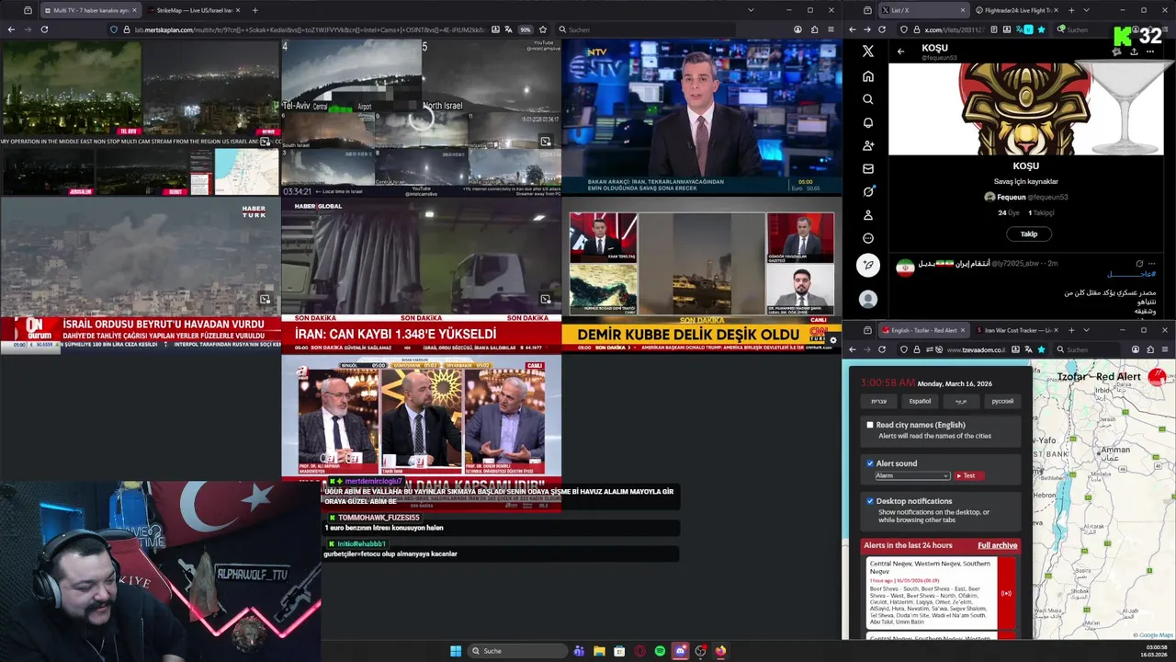Click Grok icon on the Arabic tweet
The image size is (1176, 662).
(1139, 263)
